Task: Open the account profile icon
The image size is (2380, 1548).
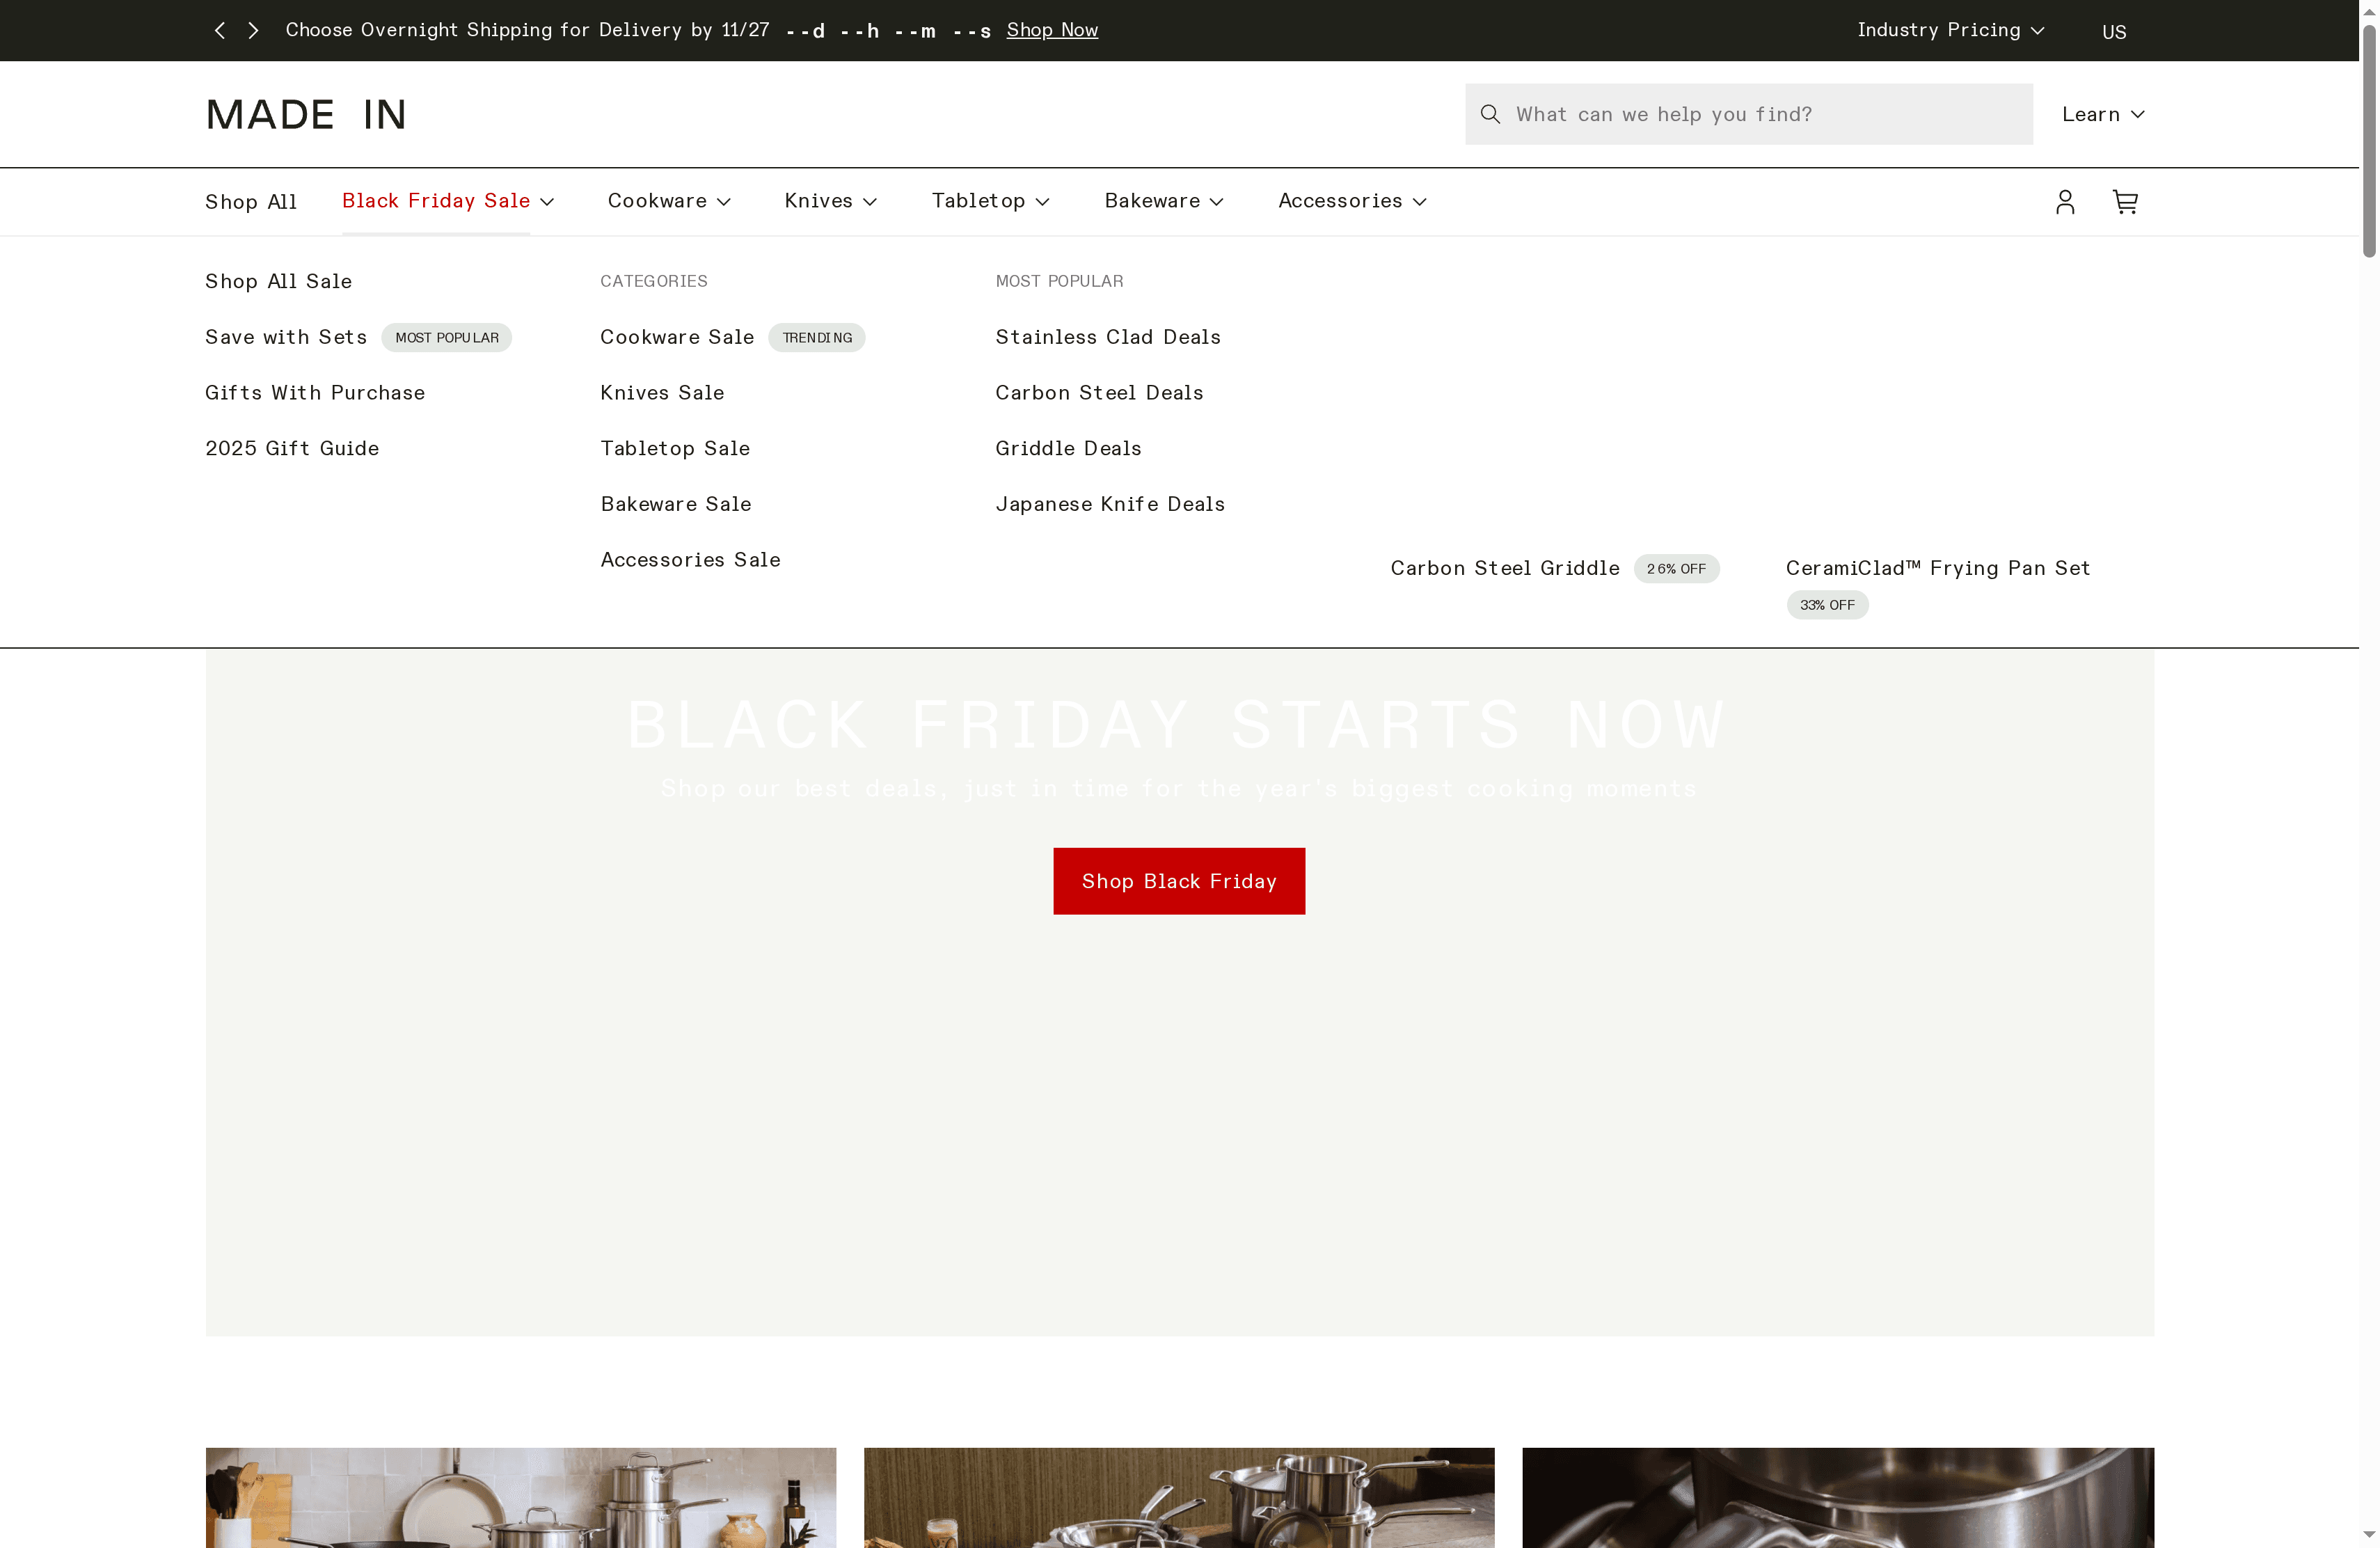Action: (x=2065, y=201)
